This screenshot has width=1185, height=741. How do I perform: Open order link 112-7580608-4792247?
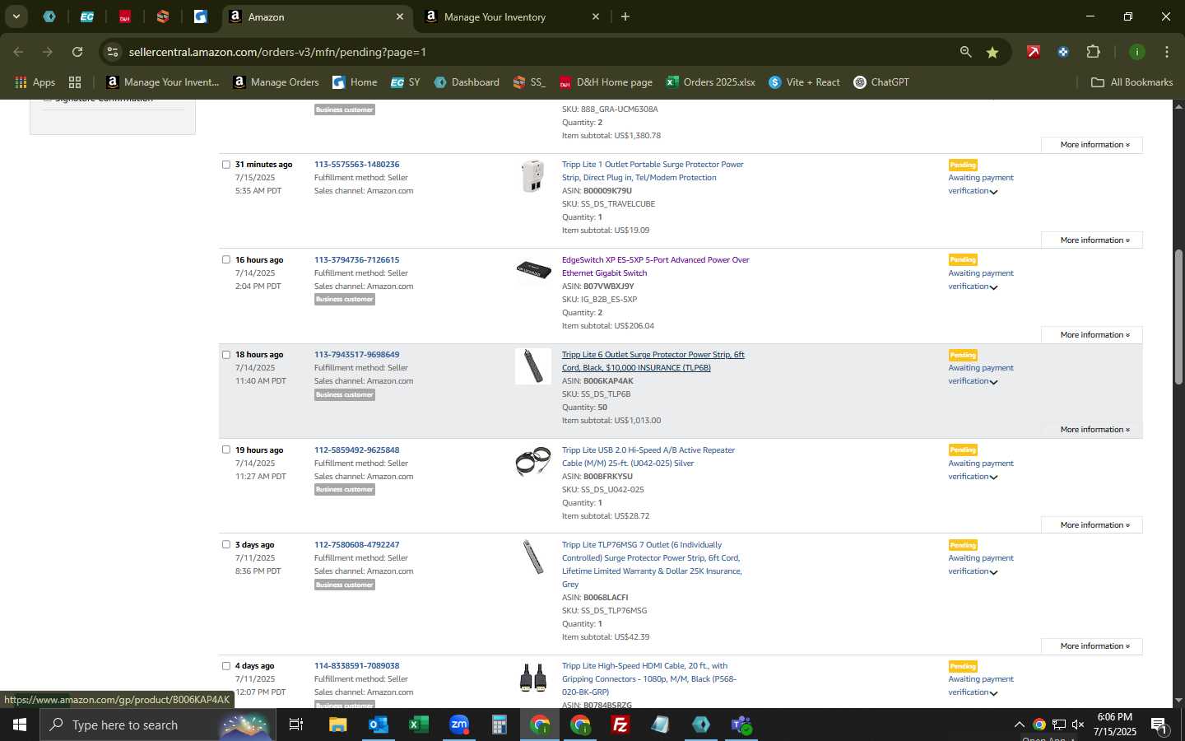point(356,544)
